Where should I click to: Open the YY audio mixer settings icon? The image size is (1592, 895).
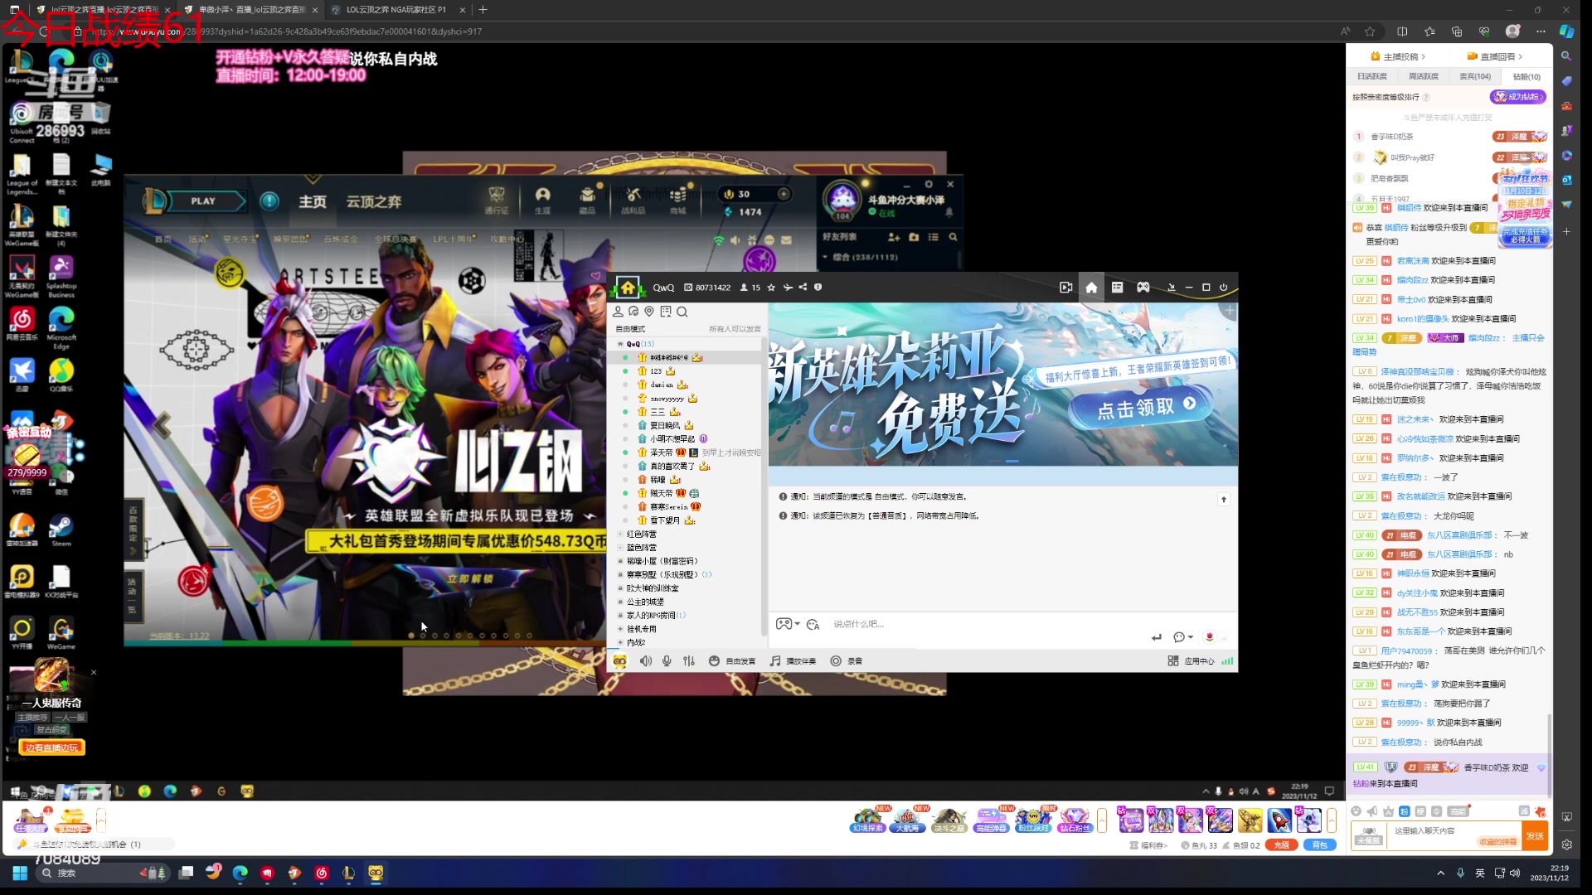pyautogui.click(x=689, y=660)
